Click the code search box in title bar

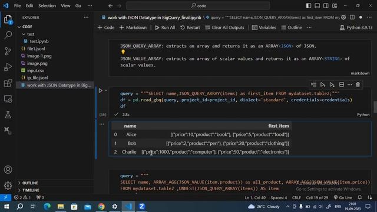(x=198, y=6)
